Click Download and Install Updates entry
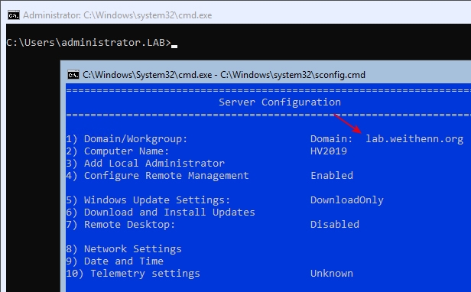 pyautogui.click(x=161, y=213)
